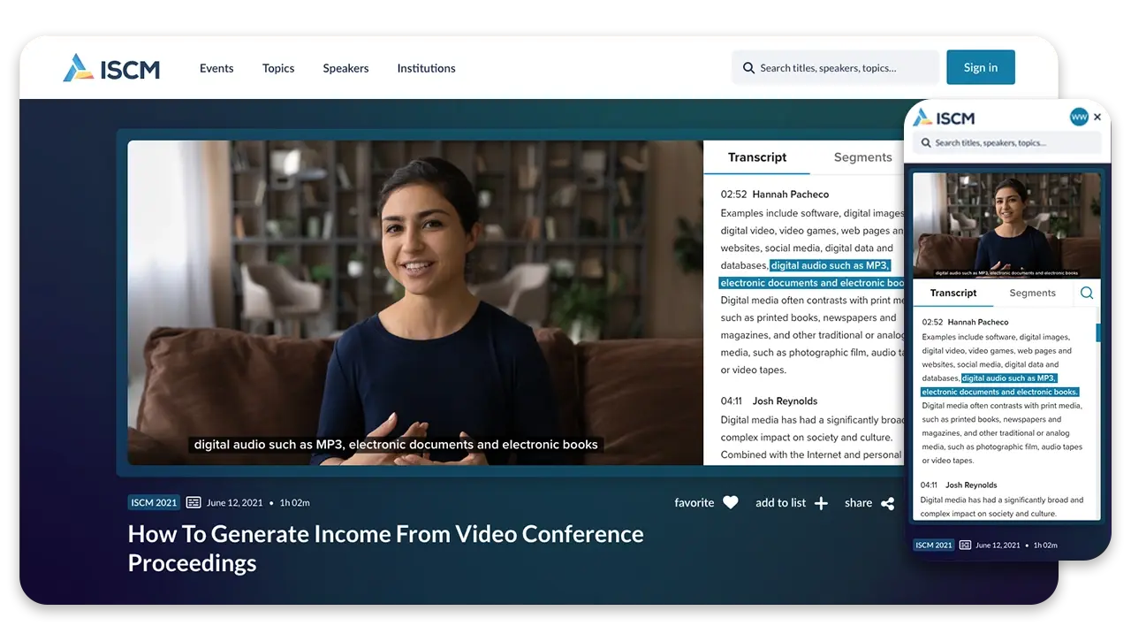Click the share network icon
This screenshot has height=641, width=1131.
(887, 503)
